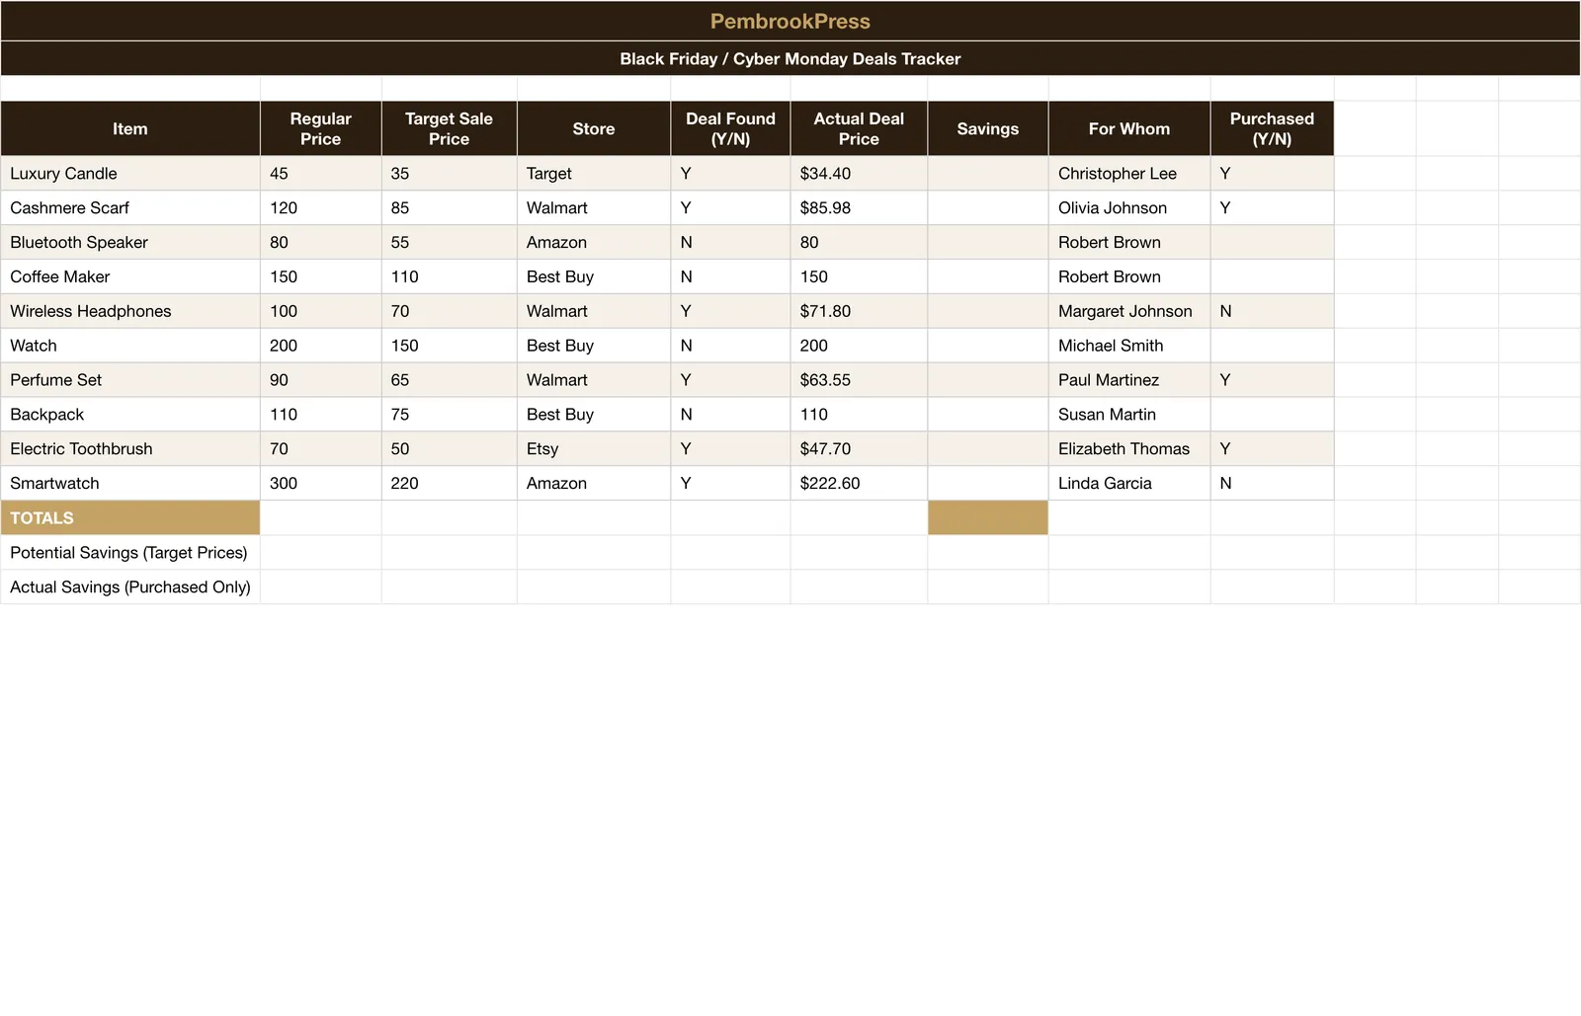This screenshot has height=1016, width=1581.
Task: Click the Backpack savings empty cell
Action: (988, 415)
